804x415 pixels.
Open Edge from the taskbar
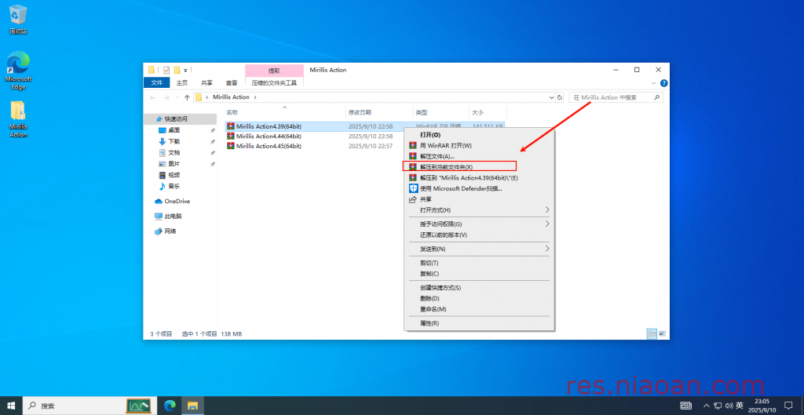pyautogui.click(x=170, y=406)
